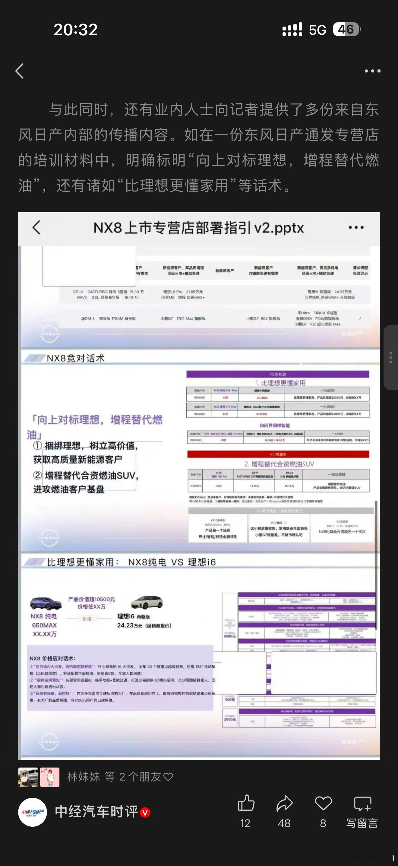The width and height of the screenshot is (398, 866).
Task: Tap the NX8竞对话术 slide heading
Action: (75, 358)
